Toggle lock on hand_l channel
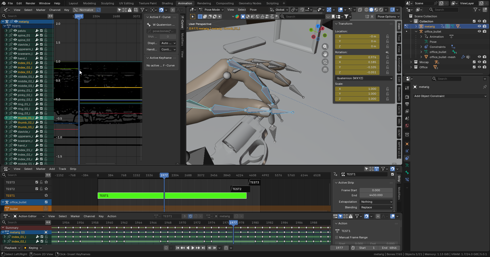Screen dimensions: 490x257 coord(46,58)
